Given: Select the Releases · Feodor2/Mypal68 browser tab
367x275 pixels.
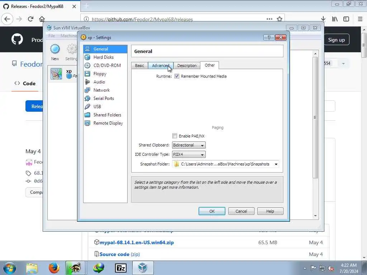Looking at the screenshot, I should (x=40, y=6).
